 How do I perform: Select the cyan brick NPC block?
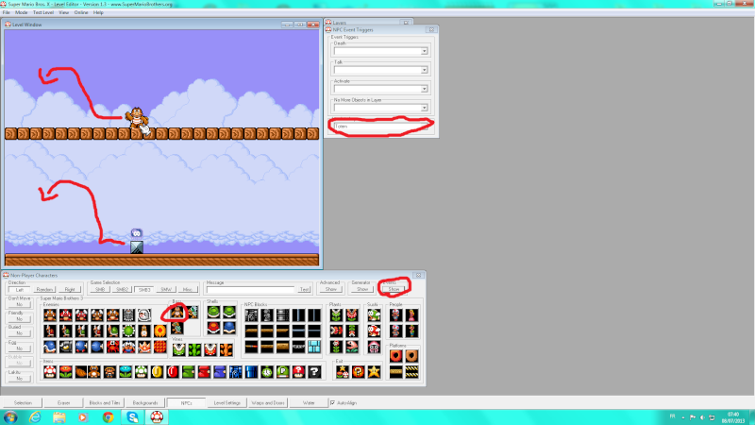click(314, 347)
